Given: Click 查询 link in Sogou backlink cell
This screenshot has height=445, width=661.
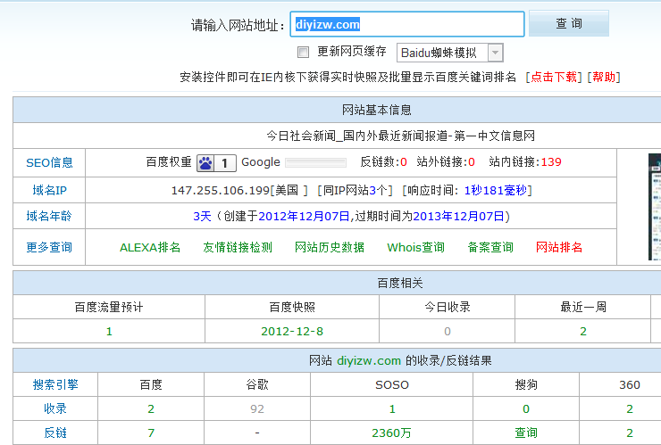Looking at the screenshot, I should [525, 433].
